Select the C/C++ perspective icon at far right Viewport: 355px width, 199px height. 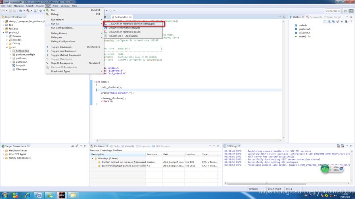pos(351,11)
